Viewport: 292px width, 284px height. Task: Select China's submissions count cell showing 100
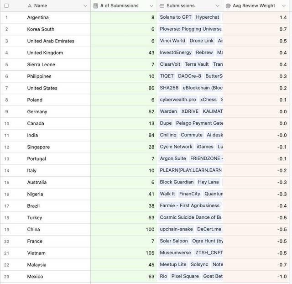click(x=124, y=229)
